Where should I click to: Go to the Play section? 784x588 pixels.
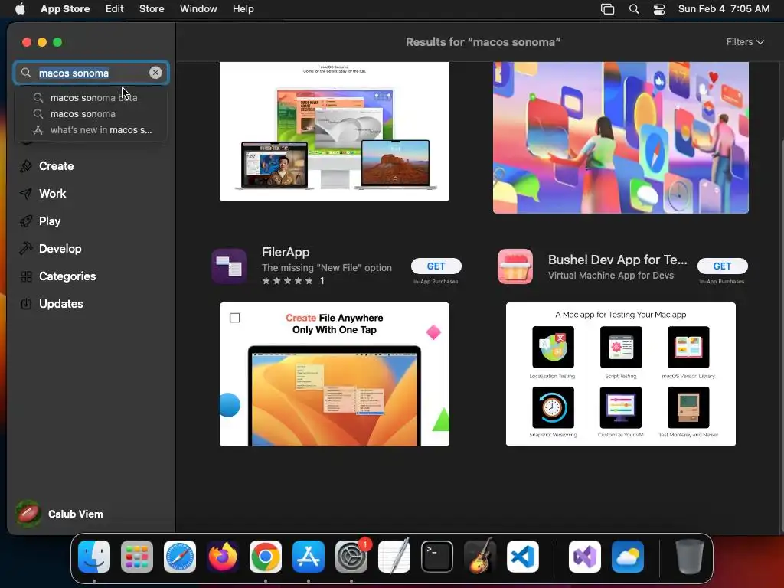pos(50,221)
